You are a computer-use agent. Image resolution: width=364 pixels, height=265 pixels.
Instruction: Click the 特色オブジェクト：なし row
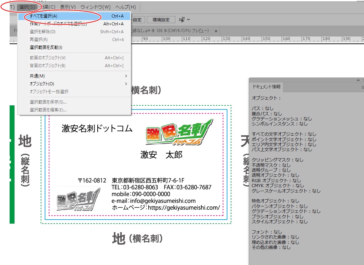click(276, 201)
